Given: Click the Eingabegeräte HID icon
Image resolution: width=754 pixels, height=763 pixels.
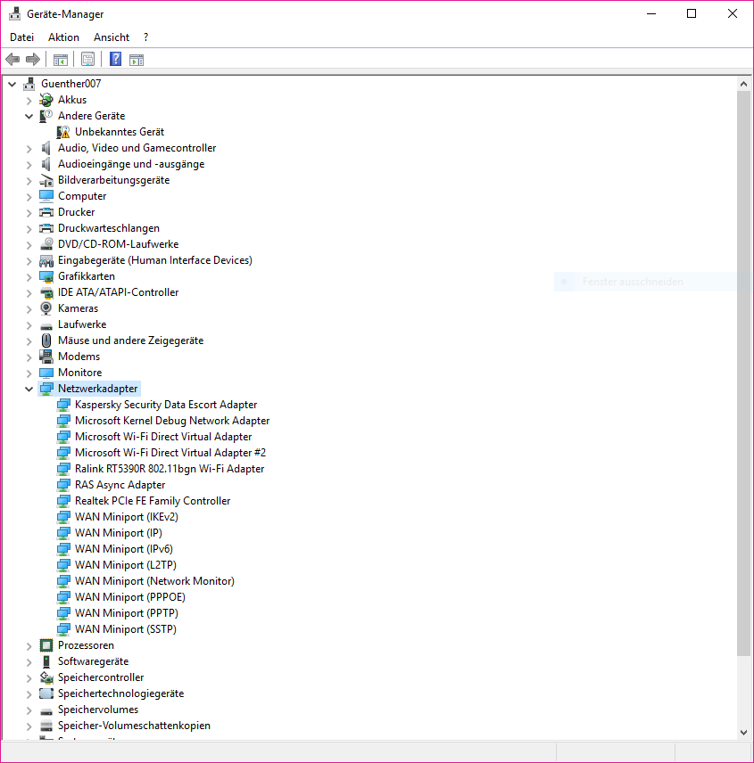Looking at the screenshot, I should pos(46,260).
